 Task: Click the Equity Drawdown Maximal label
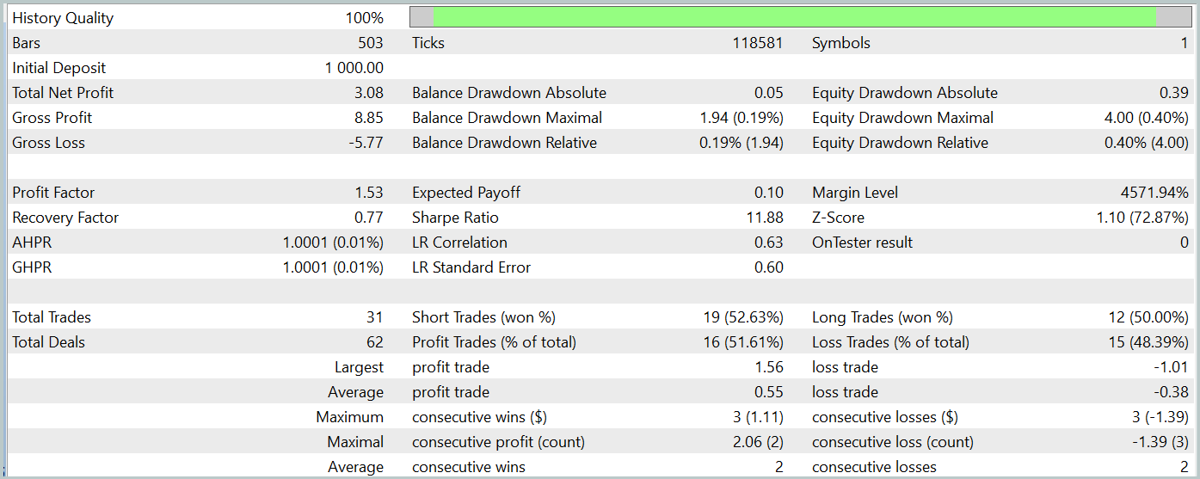point(902,118)
